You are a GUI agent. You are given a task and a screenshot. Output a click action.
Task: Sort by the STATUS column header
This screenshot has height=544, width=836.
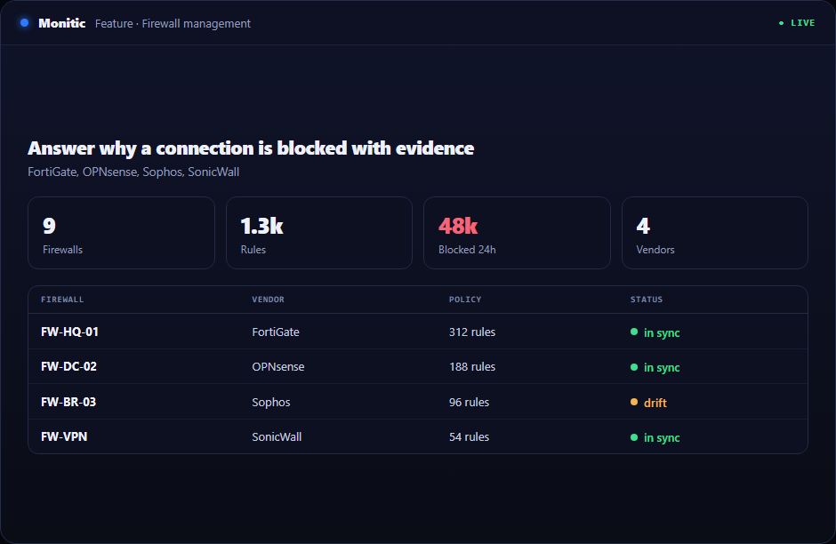pos(647,300)
